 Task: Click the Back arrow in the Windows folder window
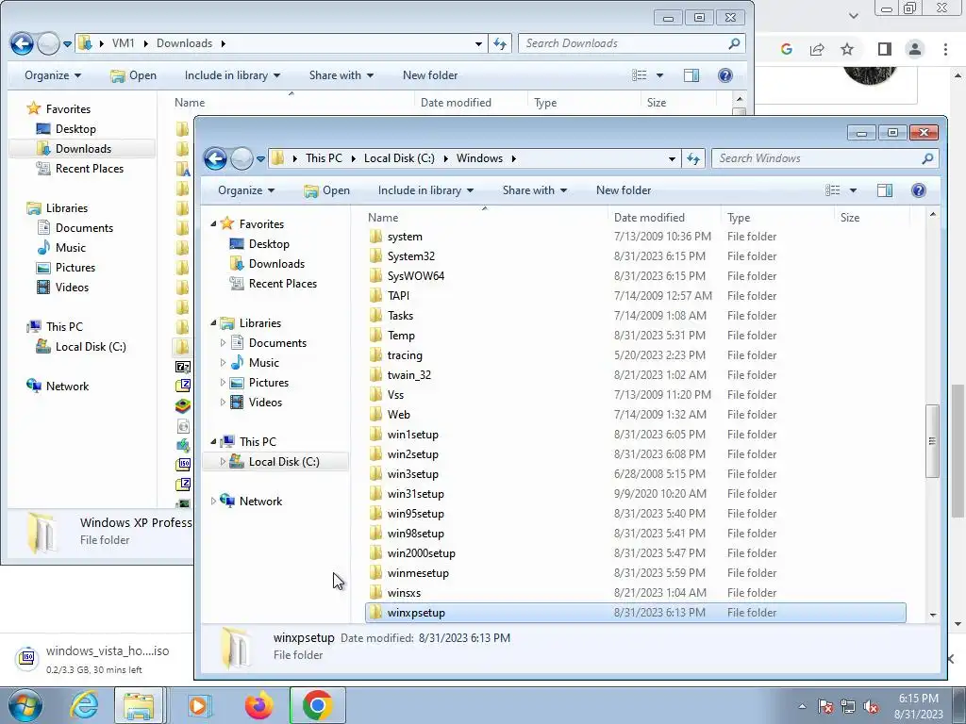(x=215, y=158)
